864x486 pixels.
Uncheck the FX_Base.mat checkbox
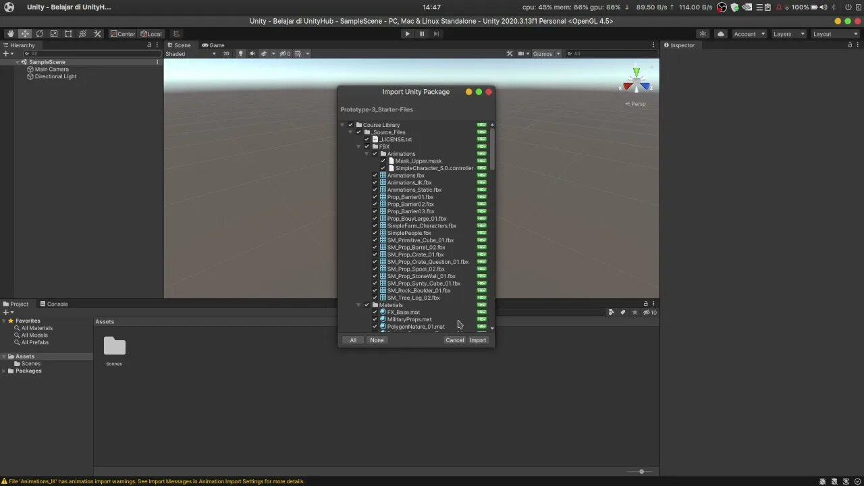(375, 312)
